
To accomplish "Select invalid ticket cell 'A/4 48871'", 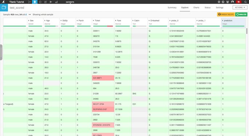I will point(103,78).
